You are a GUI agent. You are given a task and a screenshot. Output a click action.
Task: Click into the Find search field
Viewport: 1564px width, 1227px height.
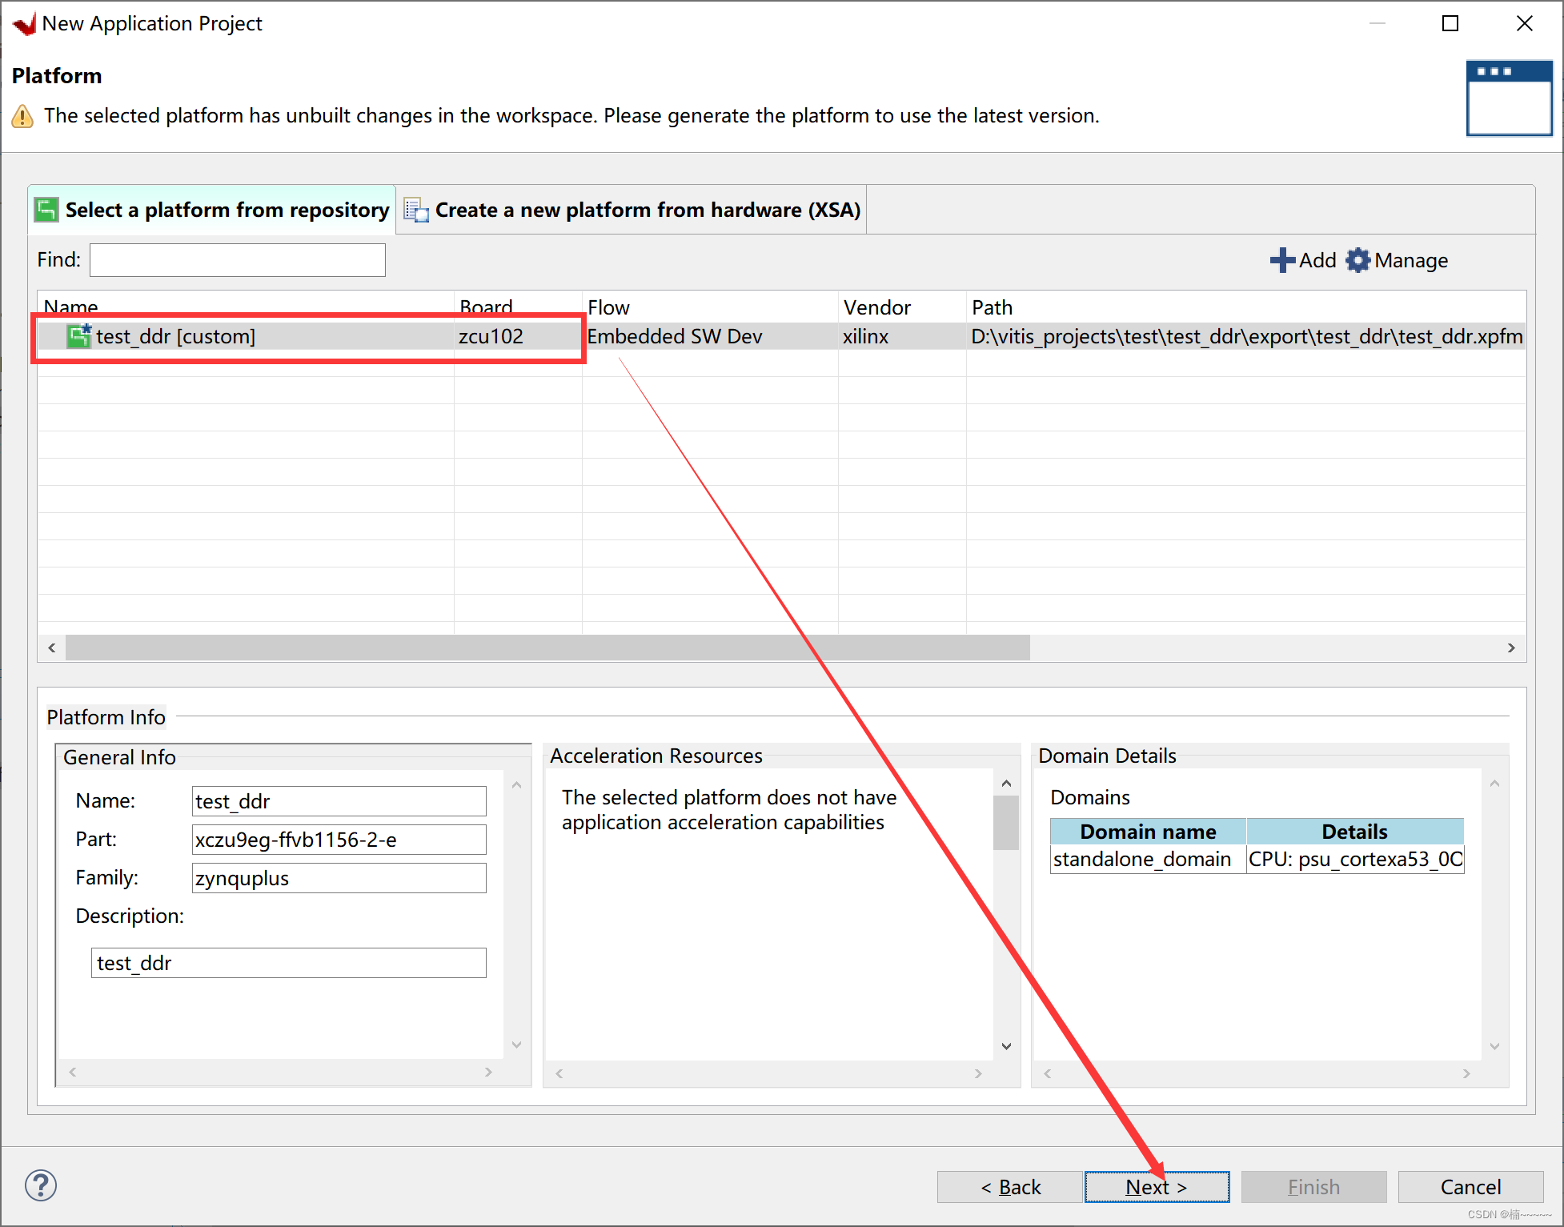pyautogui.click(x=237, y=260)
